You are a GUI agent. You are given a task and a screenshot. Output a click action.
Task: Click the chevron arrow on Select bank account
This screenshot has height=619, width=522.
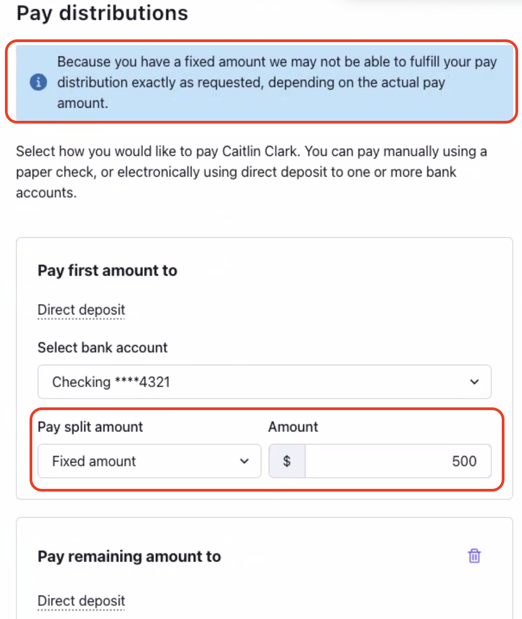pyautogui.click(x=474, y=382)
